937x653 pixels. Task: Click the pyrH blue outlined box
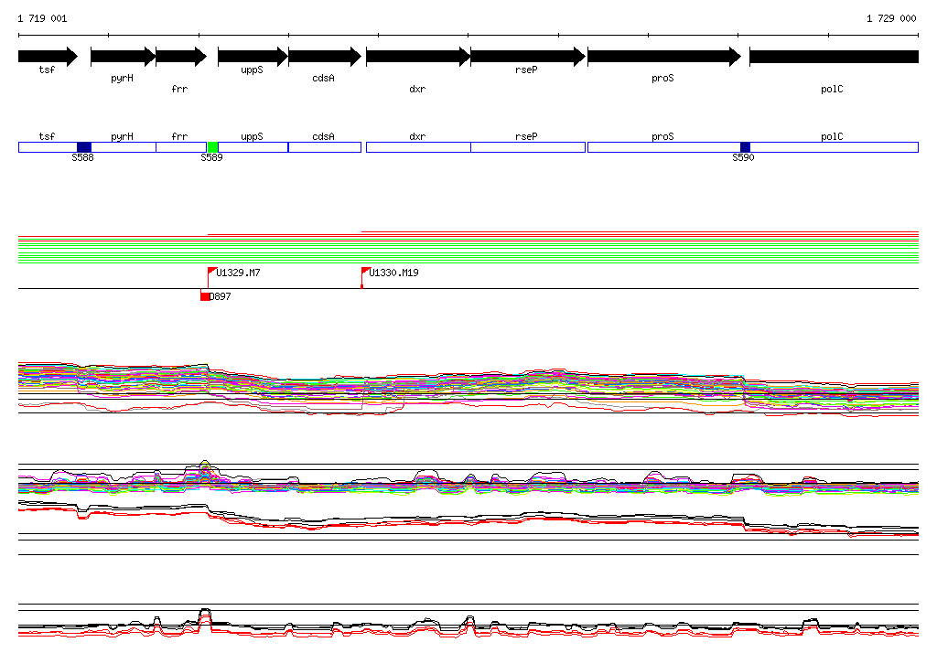coord(124,147)
